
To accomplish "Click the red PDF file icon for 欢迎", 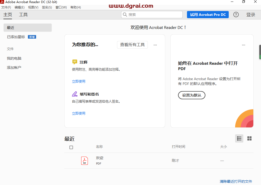I will (x=85, y=160).
